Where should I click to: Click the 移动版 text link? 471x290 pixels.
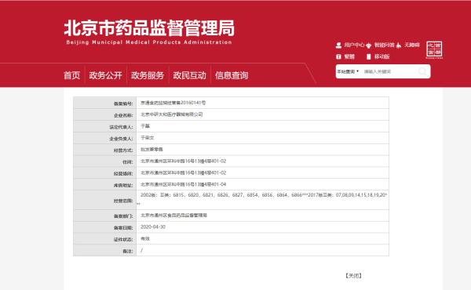[x=382, y=56]
